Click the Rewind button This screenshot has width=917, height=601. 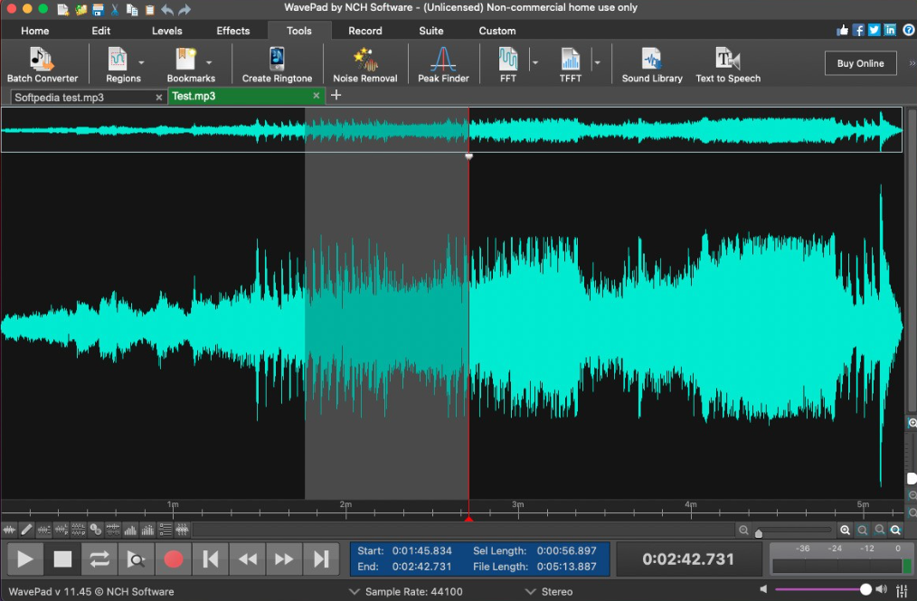[x=248, y=559]
